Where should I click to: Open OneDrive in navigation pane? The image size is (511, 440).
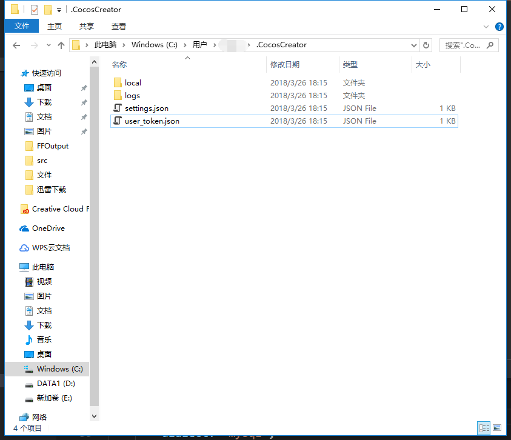(48, 228)
